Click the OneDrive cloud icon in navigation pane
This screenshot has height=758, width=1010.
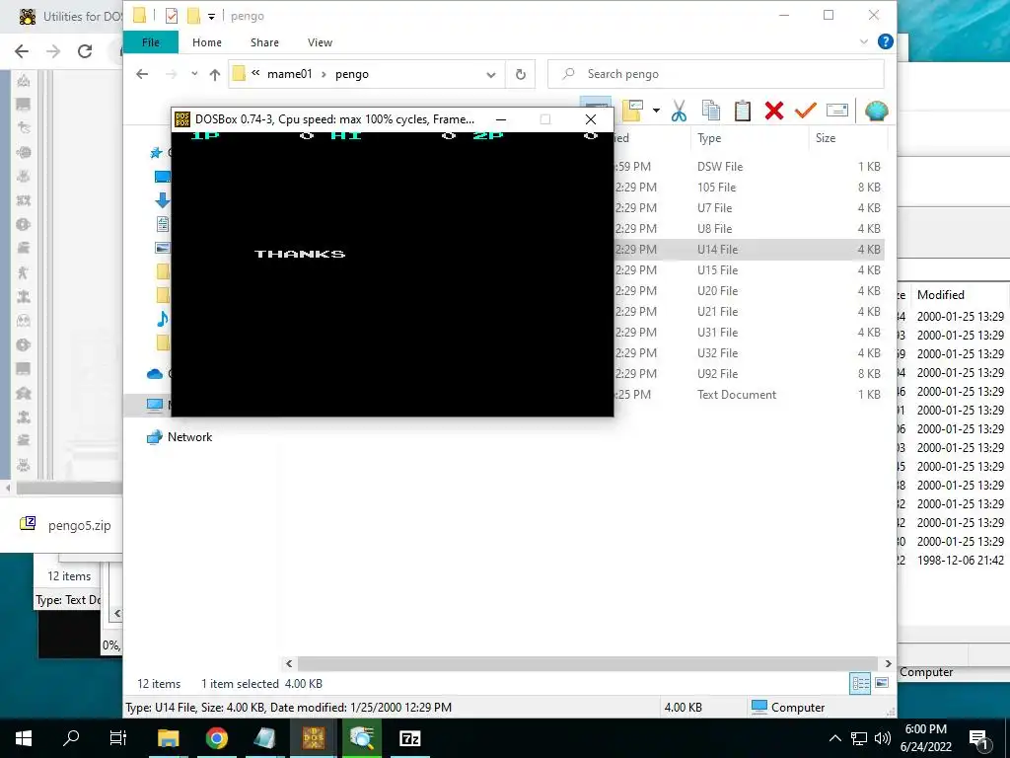(155, 374)
